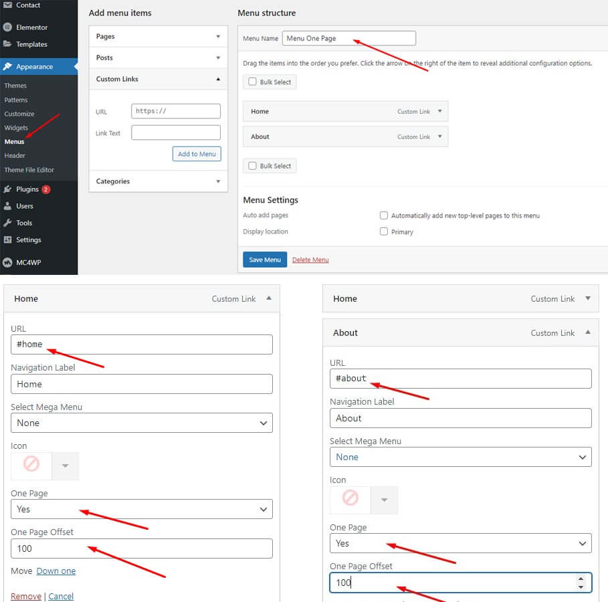Expand the collapsed Home item above About

point(588,298)
